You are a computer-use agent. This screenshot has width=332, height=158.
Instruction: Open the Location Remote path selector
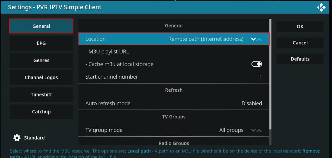pyautogui.click(x=206, y=39)
